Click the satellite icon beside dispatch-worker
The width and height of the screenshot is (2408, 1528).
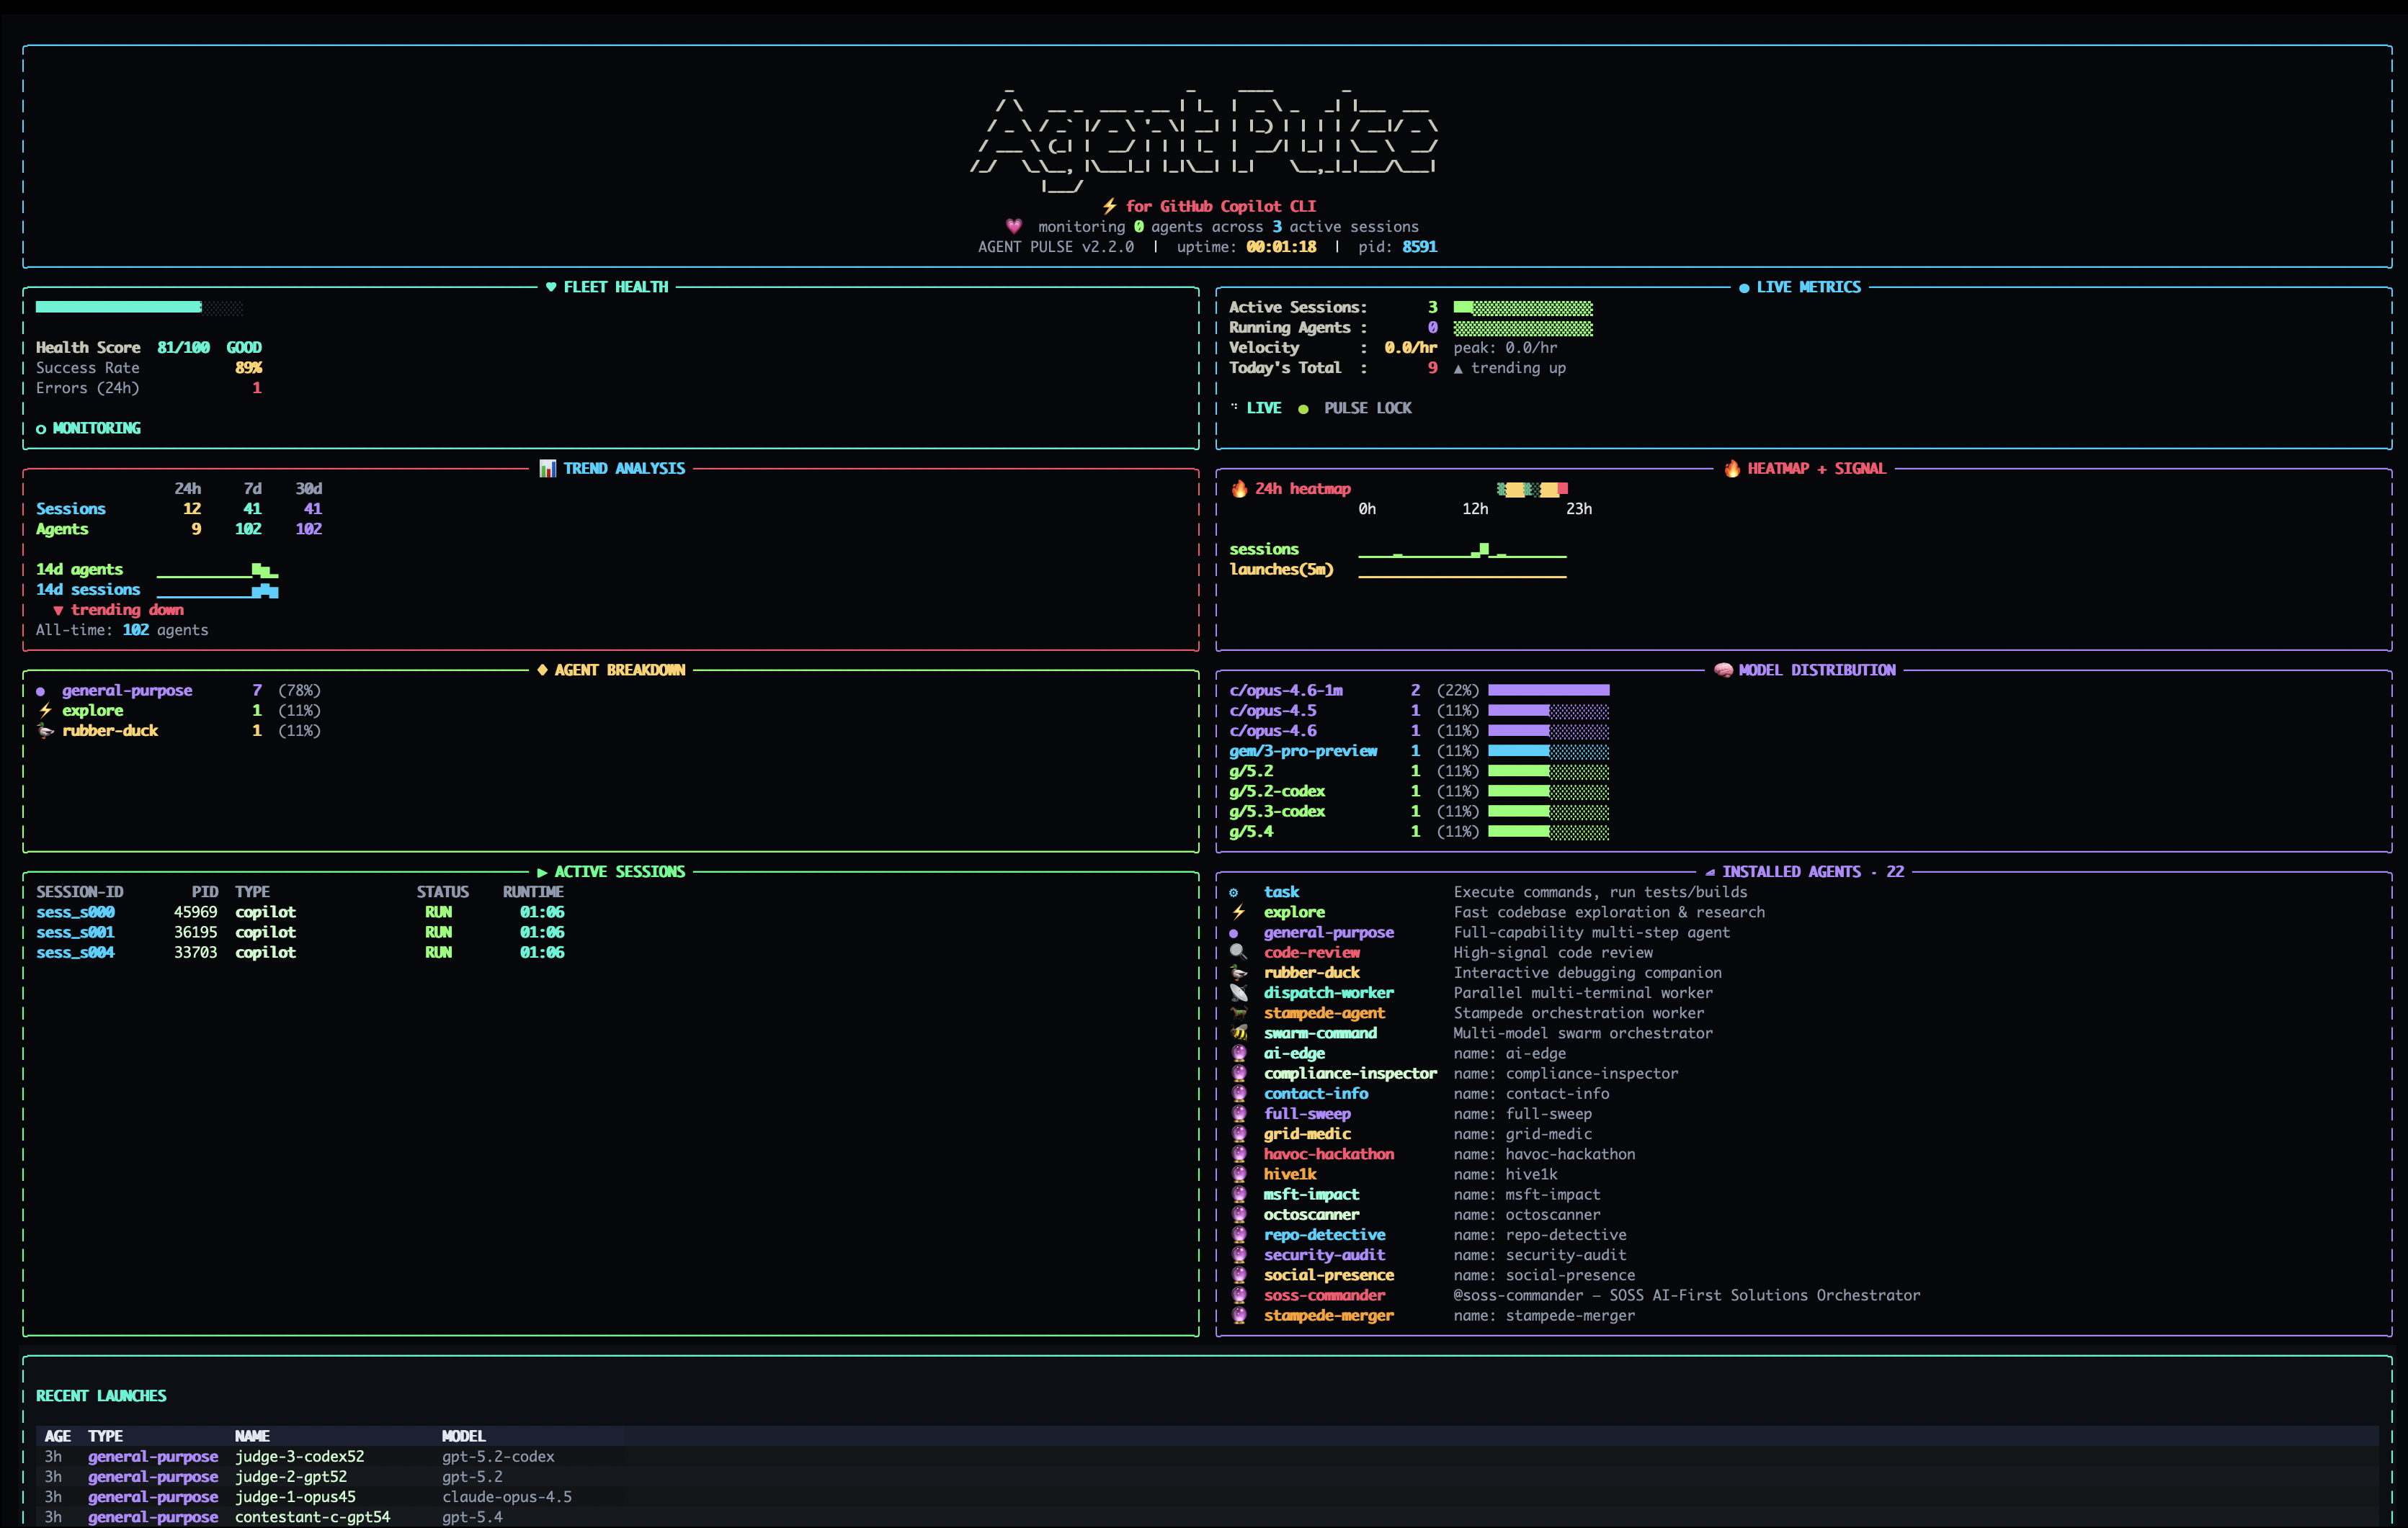[x=1238, y=992]
